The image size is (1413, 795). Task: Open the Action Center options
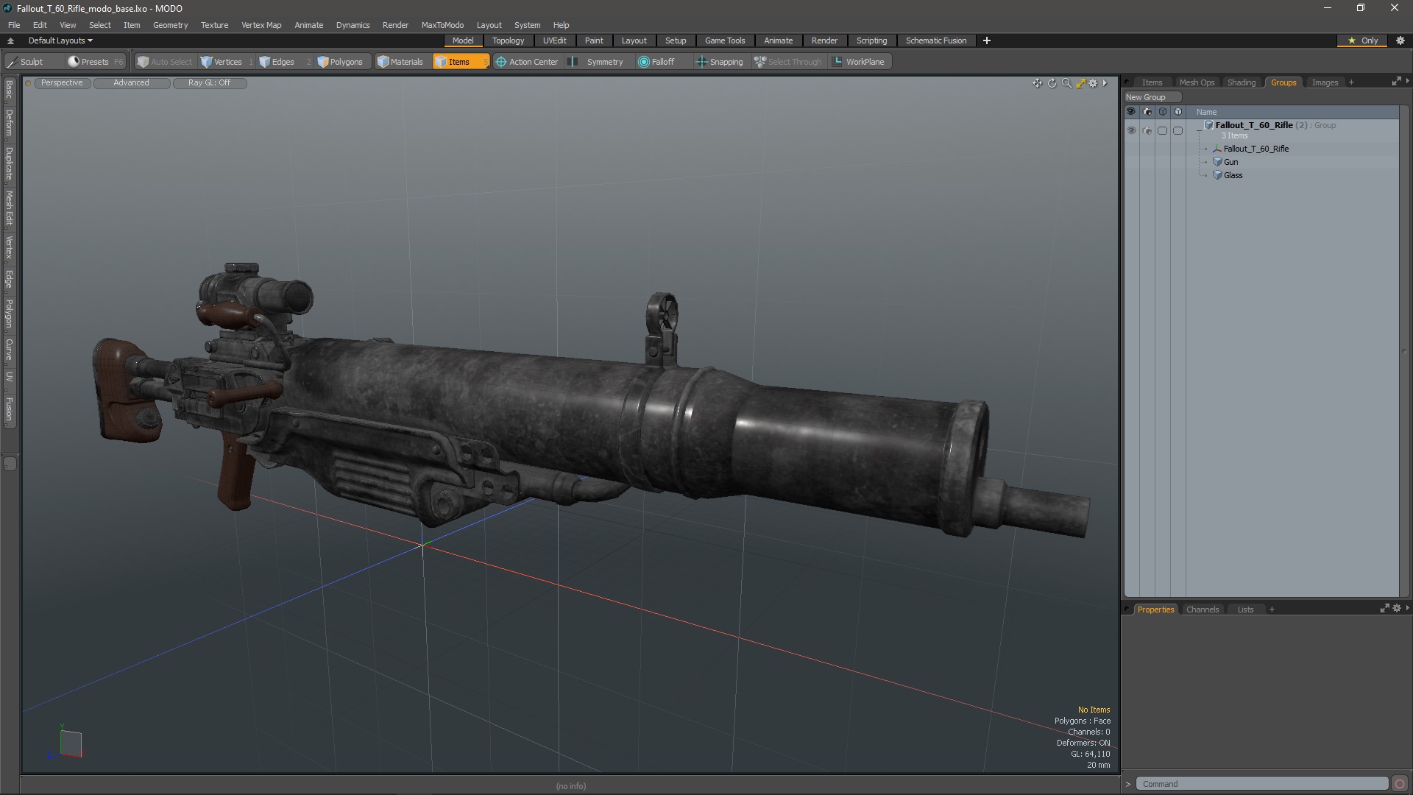tap(527, 62)
